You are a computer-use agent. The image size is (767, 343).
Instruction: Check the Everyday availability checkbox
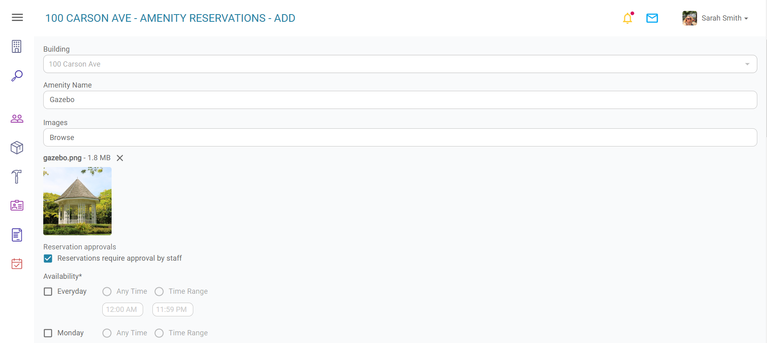click(48, 292)
